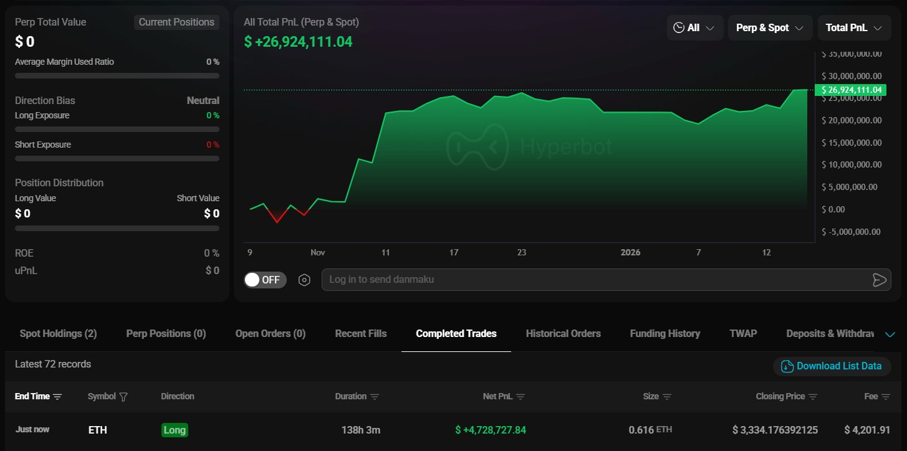The width and height of the screenshot is (907, 451).
Task: Click the Current Positions button
Action: tap(176, 22)
